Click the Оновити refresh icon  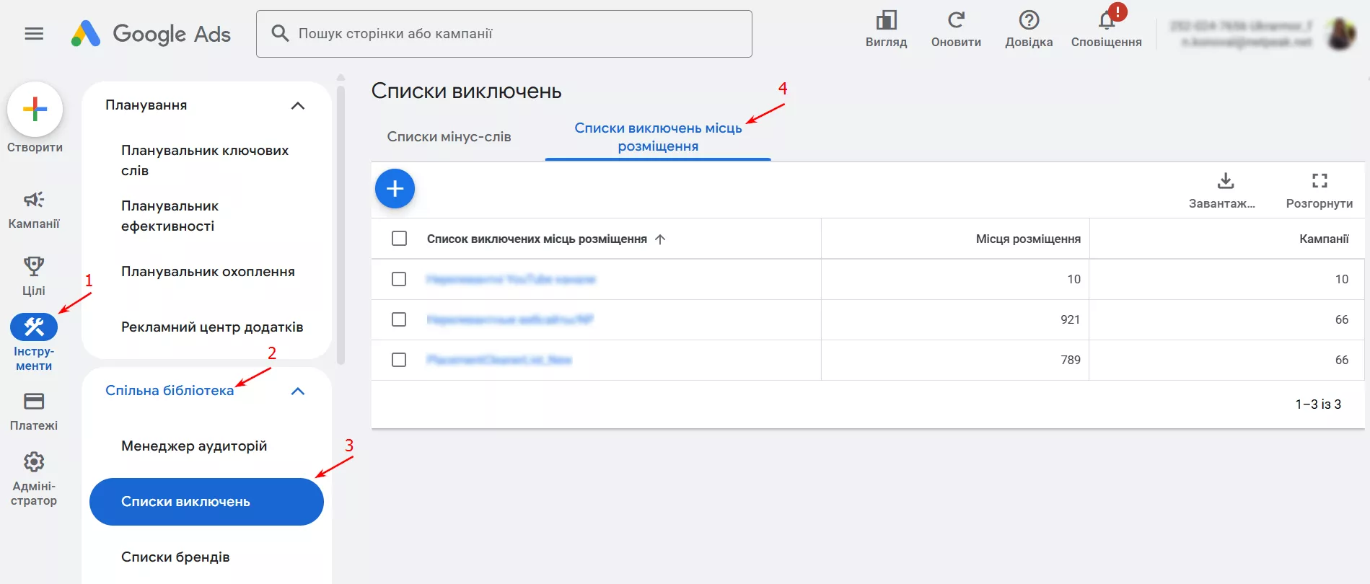click(956, 20)
